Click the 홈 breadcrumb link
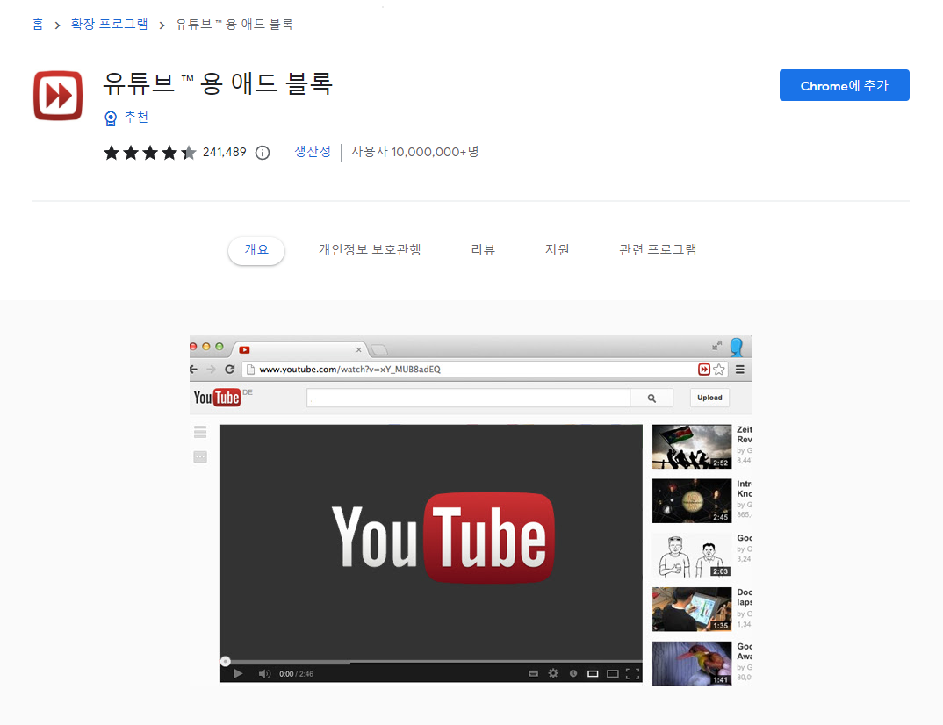 (37, 25)
